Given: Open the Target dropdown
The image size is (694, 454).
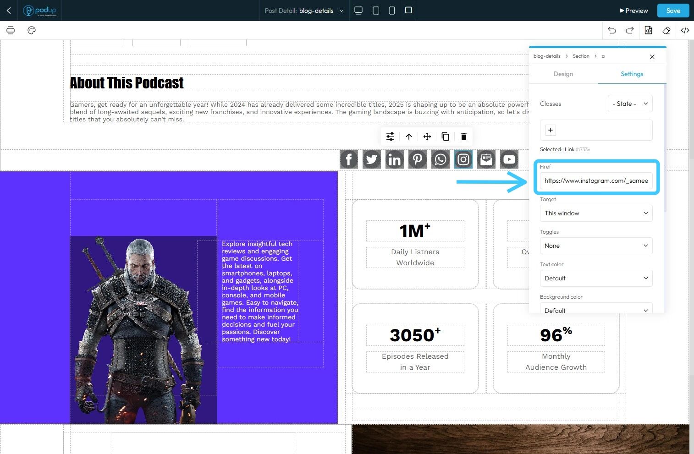Looking at the screenshot, I should [x=596, y=213].
